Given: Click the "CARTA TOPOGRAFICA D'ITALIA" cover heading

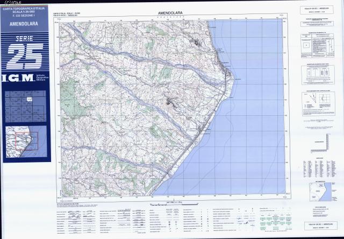Looking at the screenshot, I should [24, 9].
